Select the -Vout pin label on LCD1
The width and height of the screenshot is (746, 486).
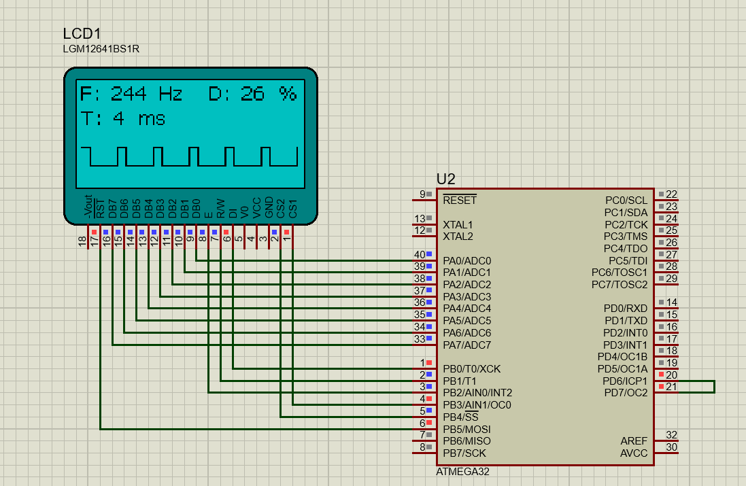click(88, 207)
